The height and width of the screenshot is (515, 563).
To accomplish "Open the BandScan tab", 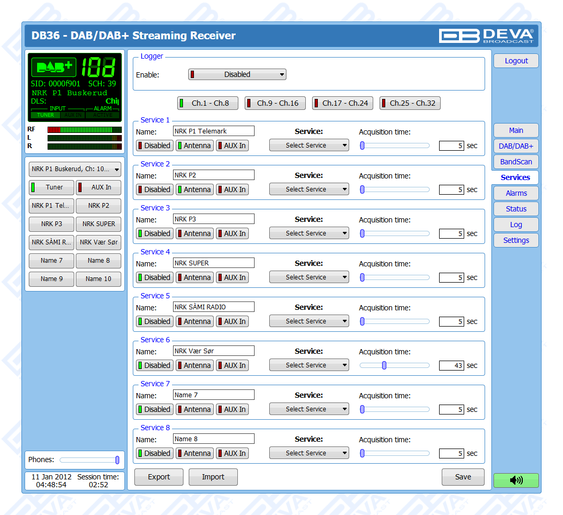I will pos(515,162).
